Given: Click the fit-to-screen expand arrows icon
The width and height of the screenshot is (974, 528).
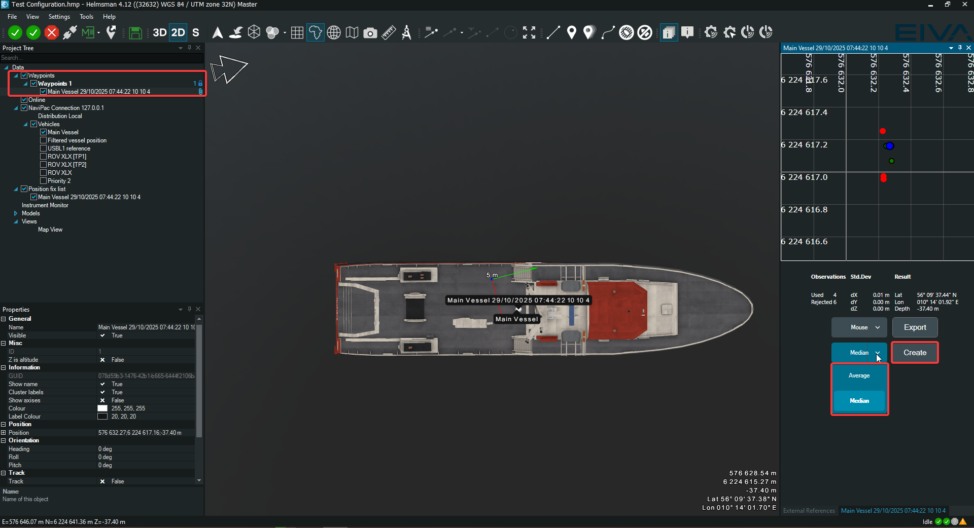Looking at the screenshot, I should point(529,33).
